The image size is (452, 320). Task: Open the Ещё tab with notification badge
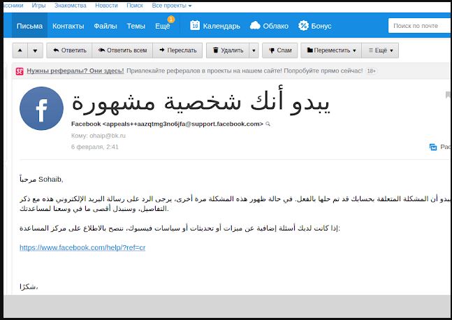164,25
